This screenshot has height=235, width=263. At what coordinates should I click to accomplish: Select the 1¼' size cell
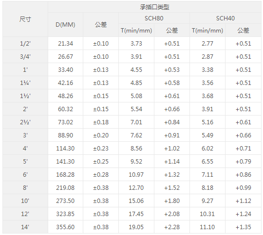pyautogui.click(x=25, y=83)
